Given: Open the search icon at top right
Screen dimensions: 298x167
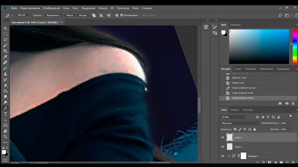Looking at the screenshot, I should (x=280, y=15).
